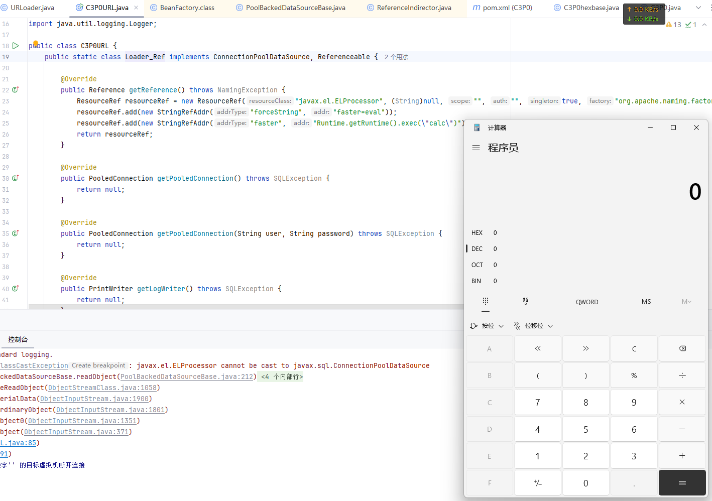Screen dimensions: 712x501
Task: Switch to the bit toggling keypad icon
Action: coord(526,301)
